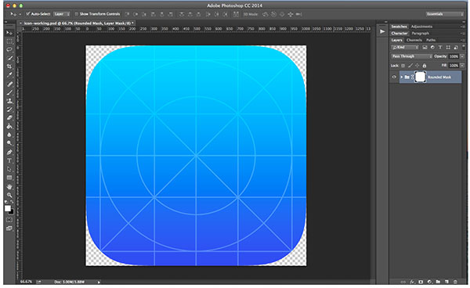The height and width of the screenshot is (288, 470).
Task: Select the Blur tool
Action: [9, 135]
